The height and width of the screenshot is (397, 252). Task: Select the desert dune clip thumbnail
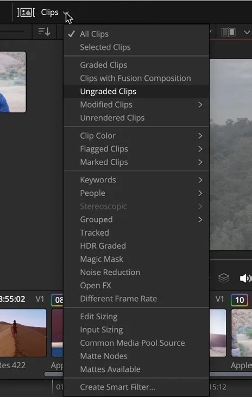[23, 333]
